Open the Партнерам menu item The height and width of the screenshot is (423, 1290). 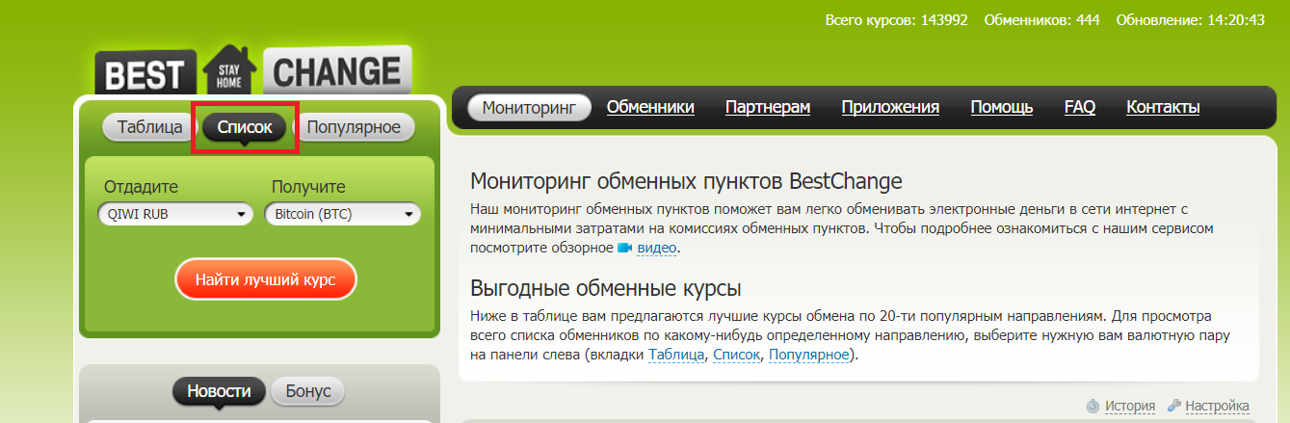pyautogui.click(x=768, y=107)
